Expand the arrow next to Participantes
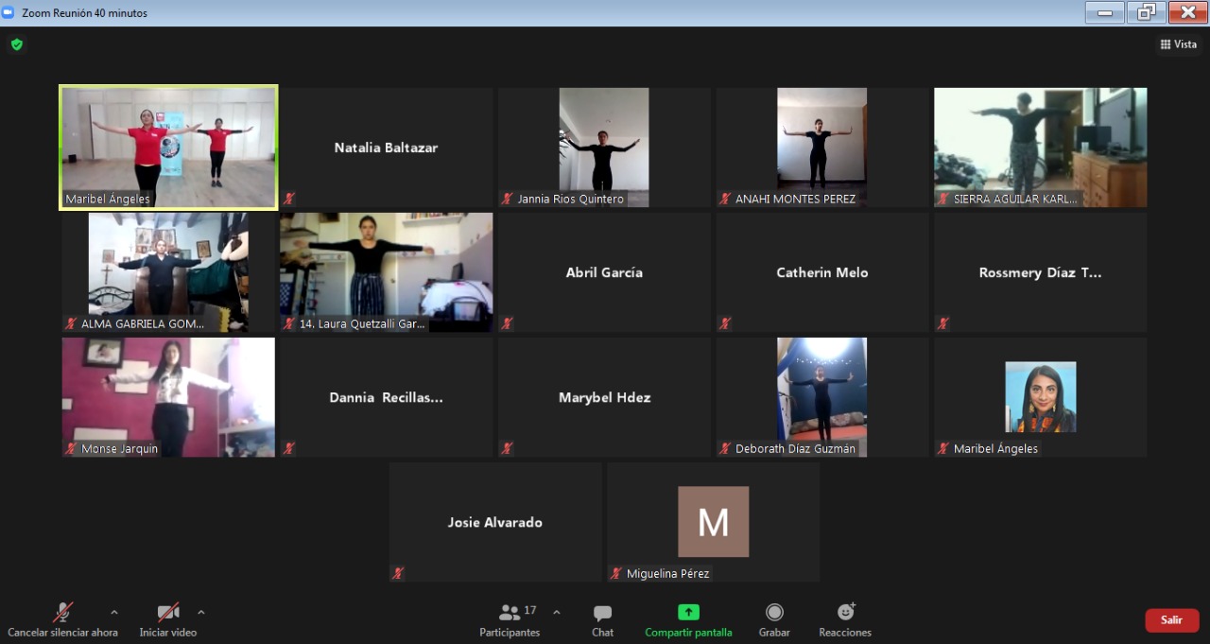 click(556, 612)
